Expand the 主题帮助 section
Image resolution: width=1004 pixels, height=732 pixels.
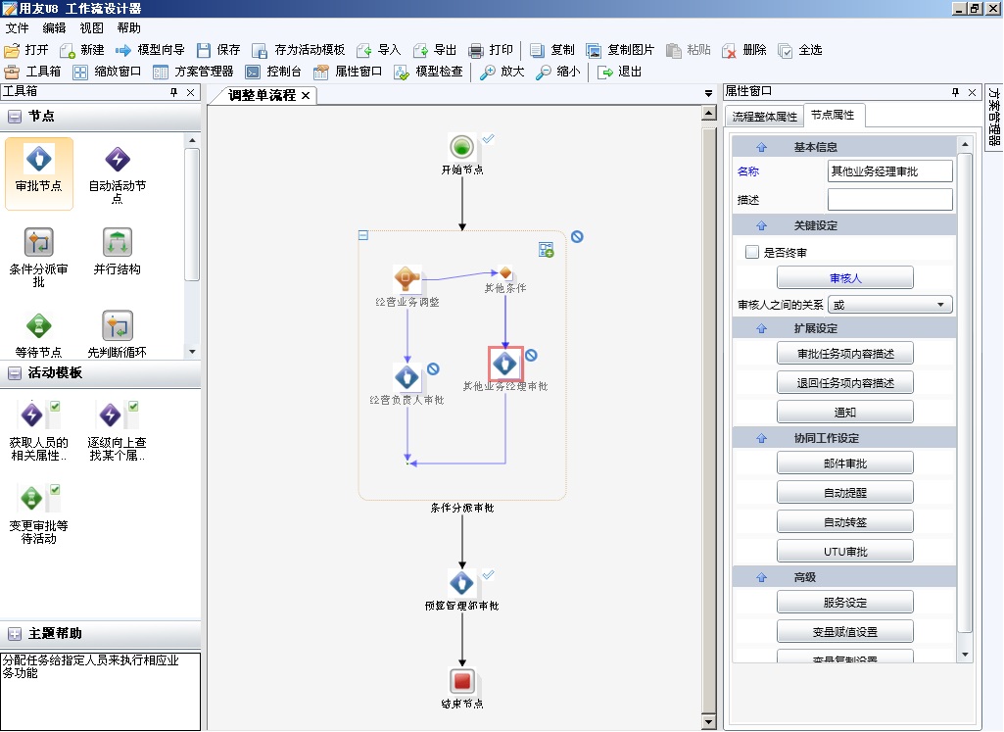tap(14, 634)
